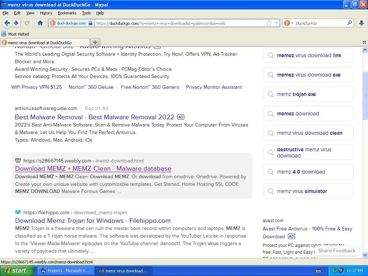Open the Edit menu
368x276 pixels.
pos(17,13)
